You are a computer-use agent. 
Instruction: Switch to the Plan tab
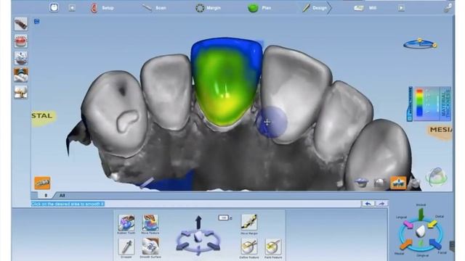point(259,8)
